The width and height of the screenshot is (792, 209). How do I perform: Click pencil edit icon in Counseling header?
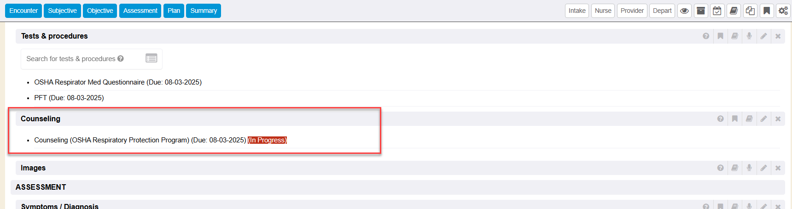point(763,119)
